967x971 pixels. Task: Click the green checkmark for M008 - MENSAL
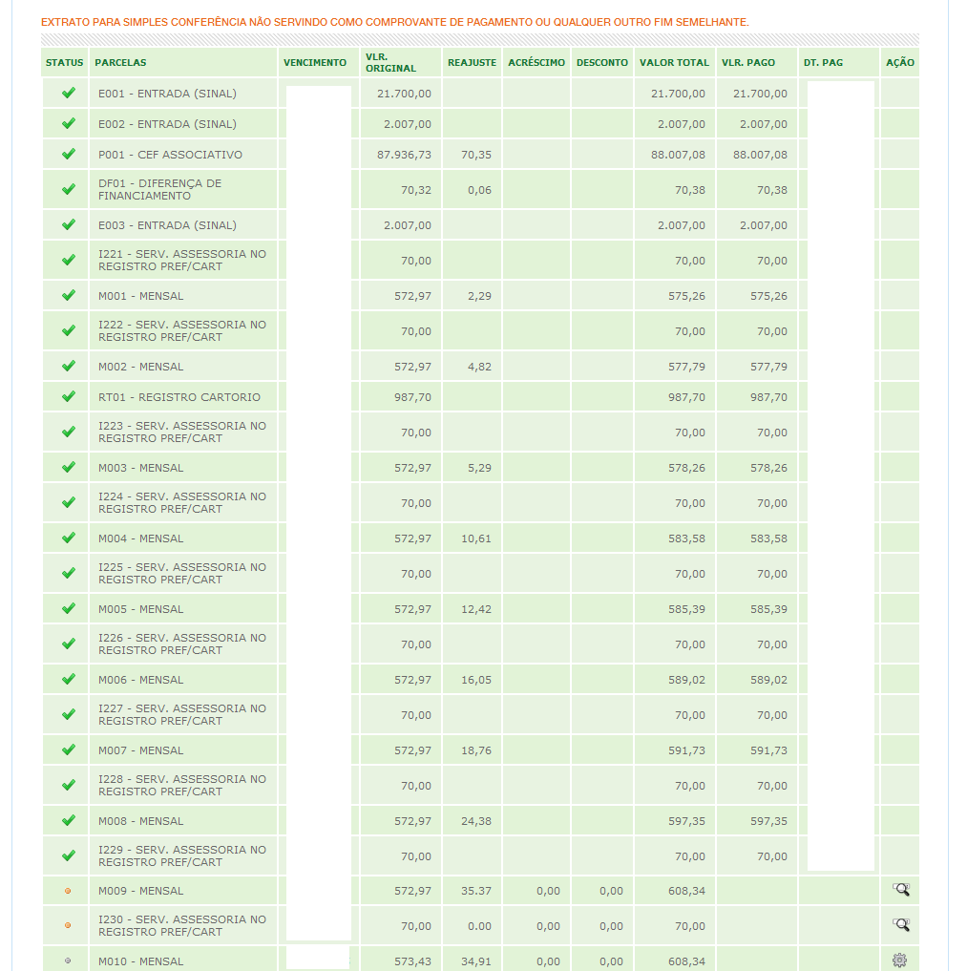[x=68, y=820]
